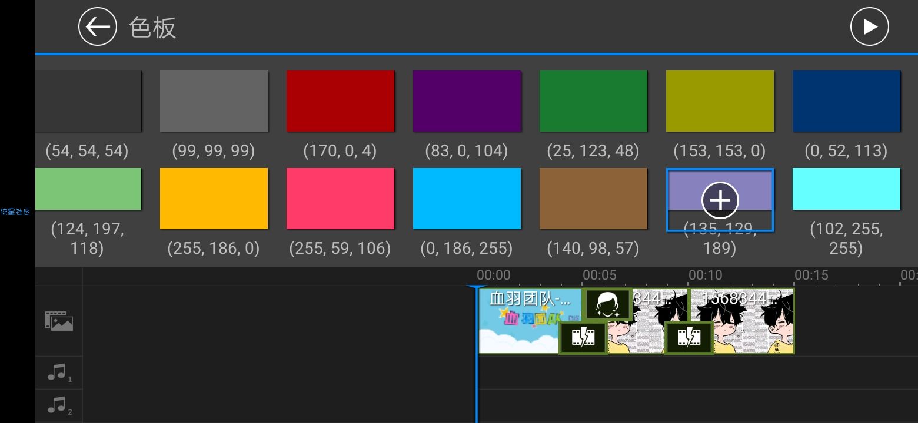
Task: Select the cyan (102, 255, 255) swatch
Action: pyautogui.click(x=846, y=189)
